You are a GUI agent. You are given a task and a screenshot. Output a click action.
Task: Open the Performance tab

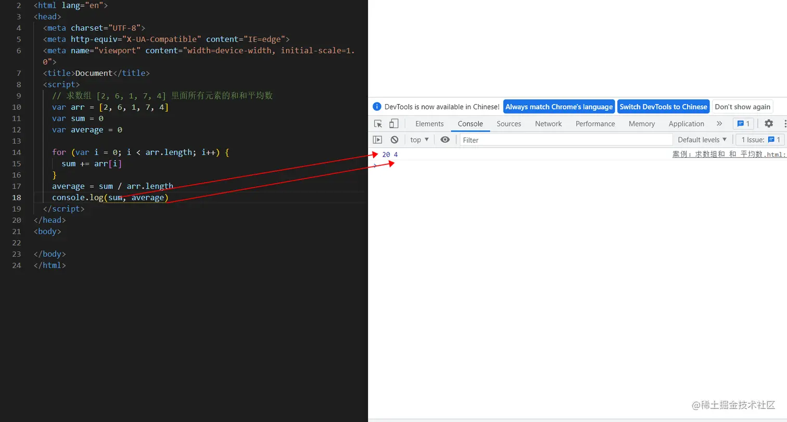tap(595, 124)
